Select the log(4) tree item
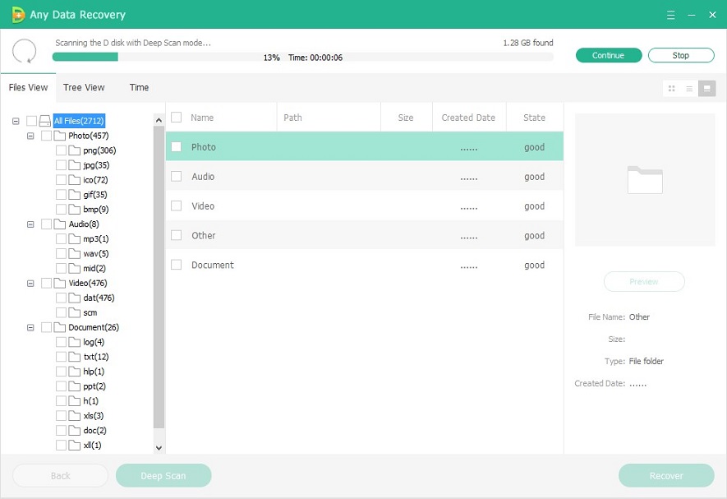The height and width of the screenshot is (499, 727). tap(94, 342)
